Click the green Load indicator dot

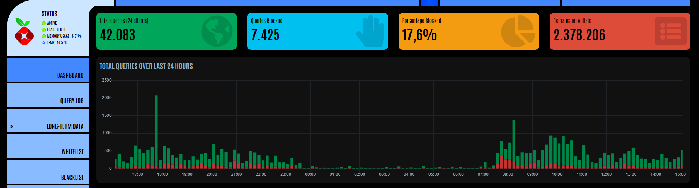tap(44, 30)
